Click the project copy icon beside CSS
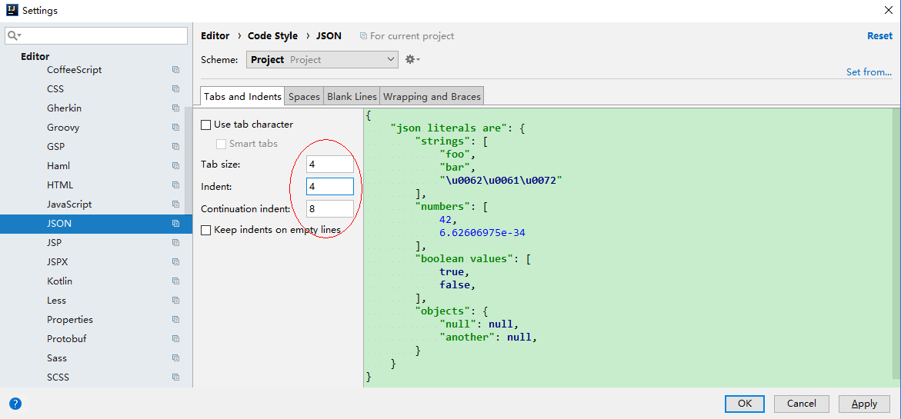The width and height of the screenshot is (901, 419). (176, 89)
